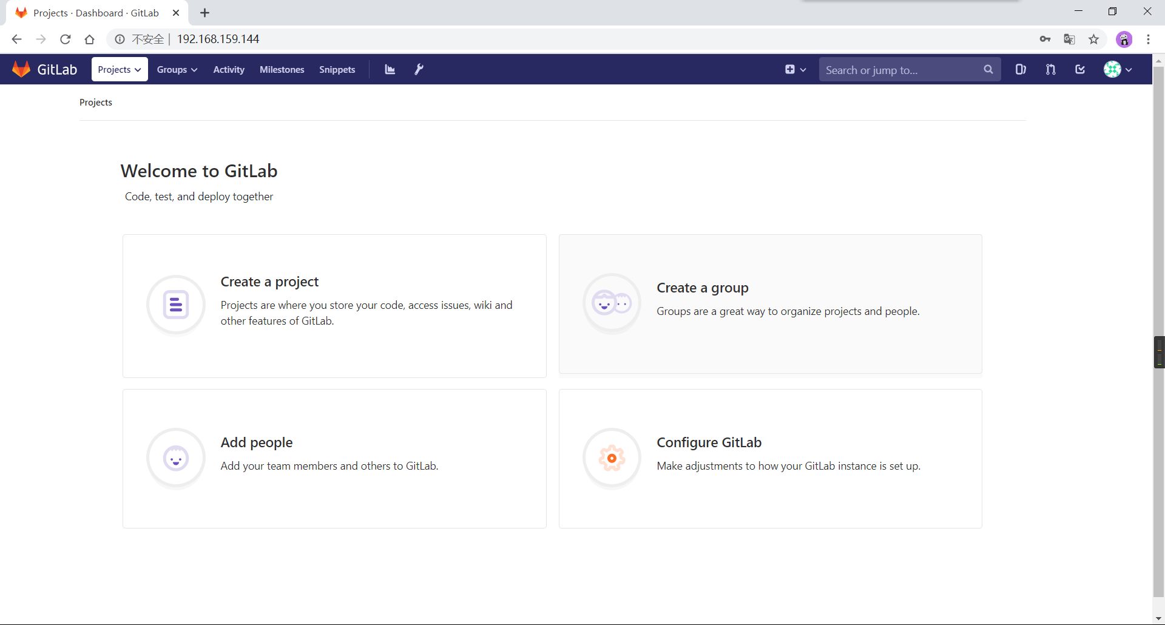Go back in browser history
The width and height of the screenshot is (1165, 625).
click(16, 39)
